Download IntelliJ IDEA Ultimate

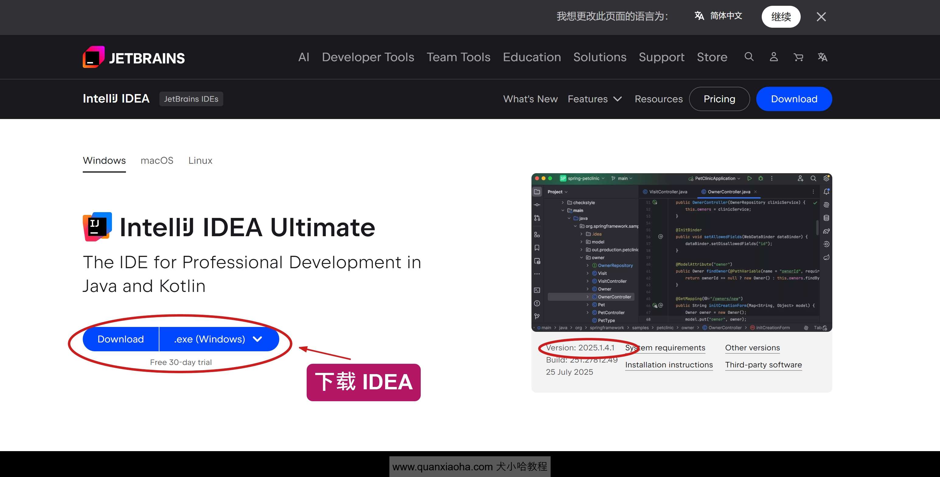(121, 339)
